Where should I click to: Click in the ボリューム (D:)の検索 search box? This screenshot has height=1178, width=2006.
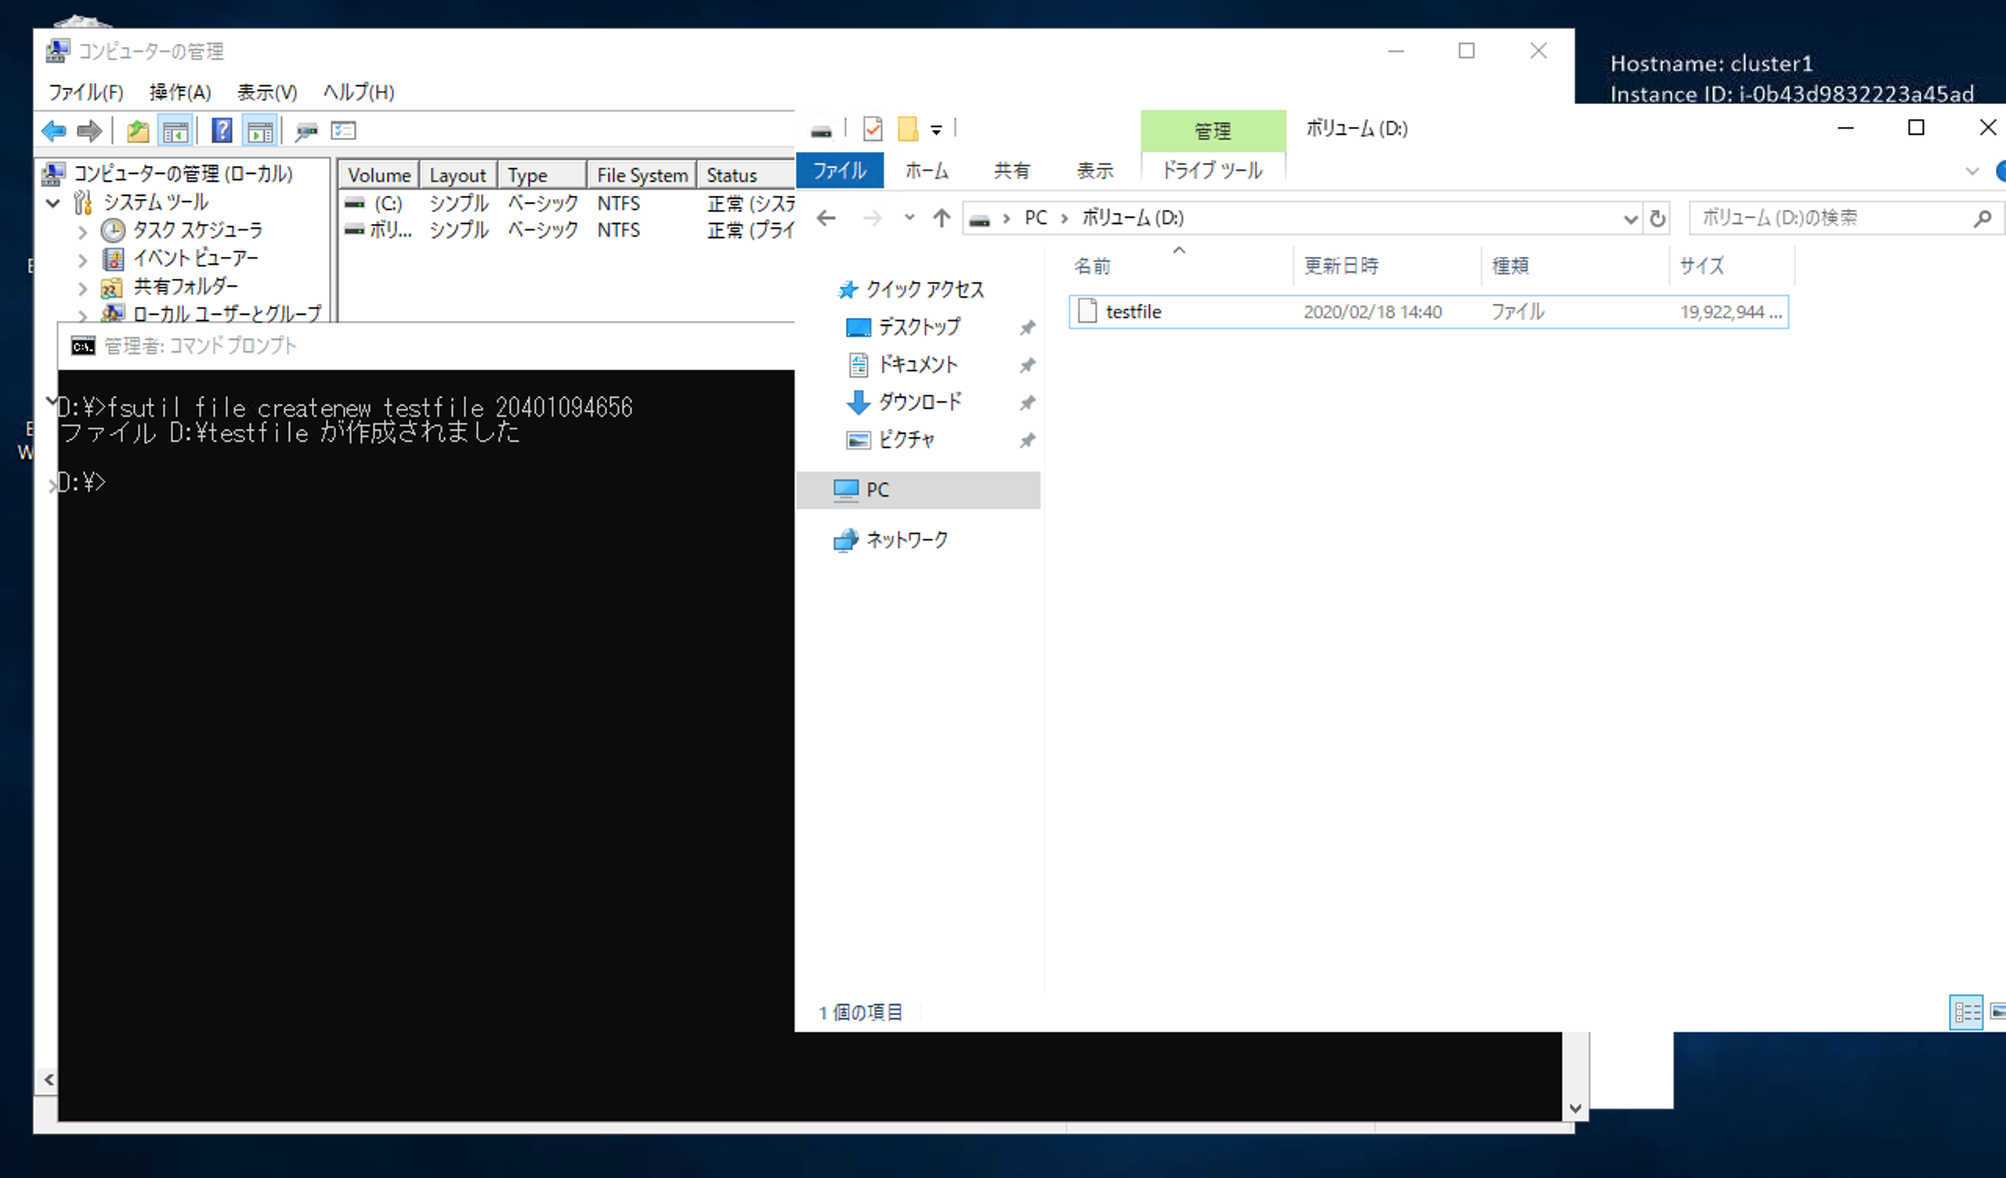[x=1831, y=218]
